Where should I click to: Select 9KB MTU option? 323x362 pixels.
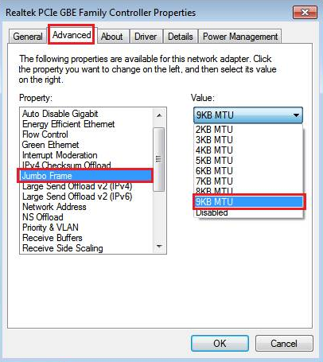pos(249,202)
